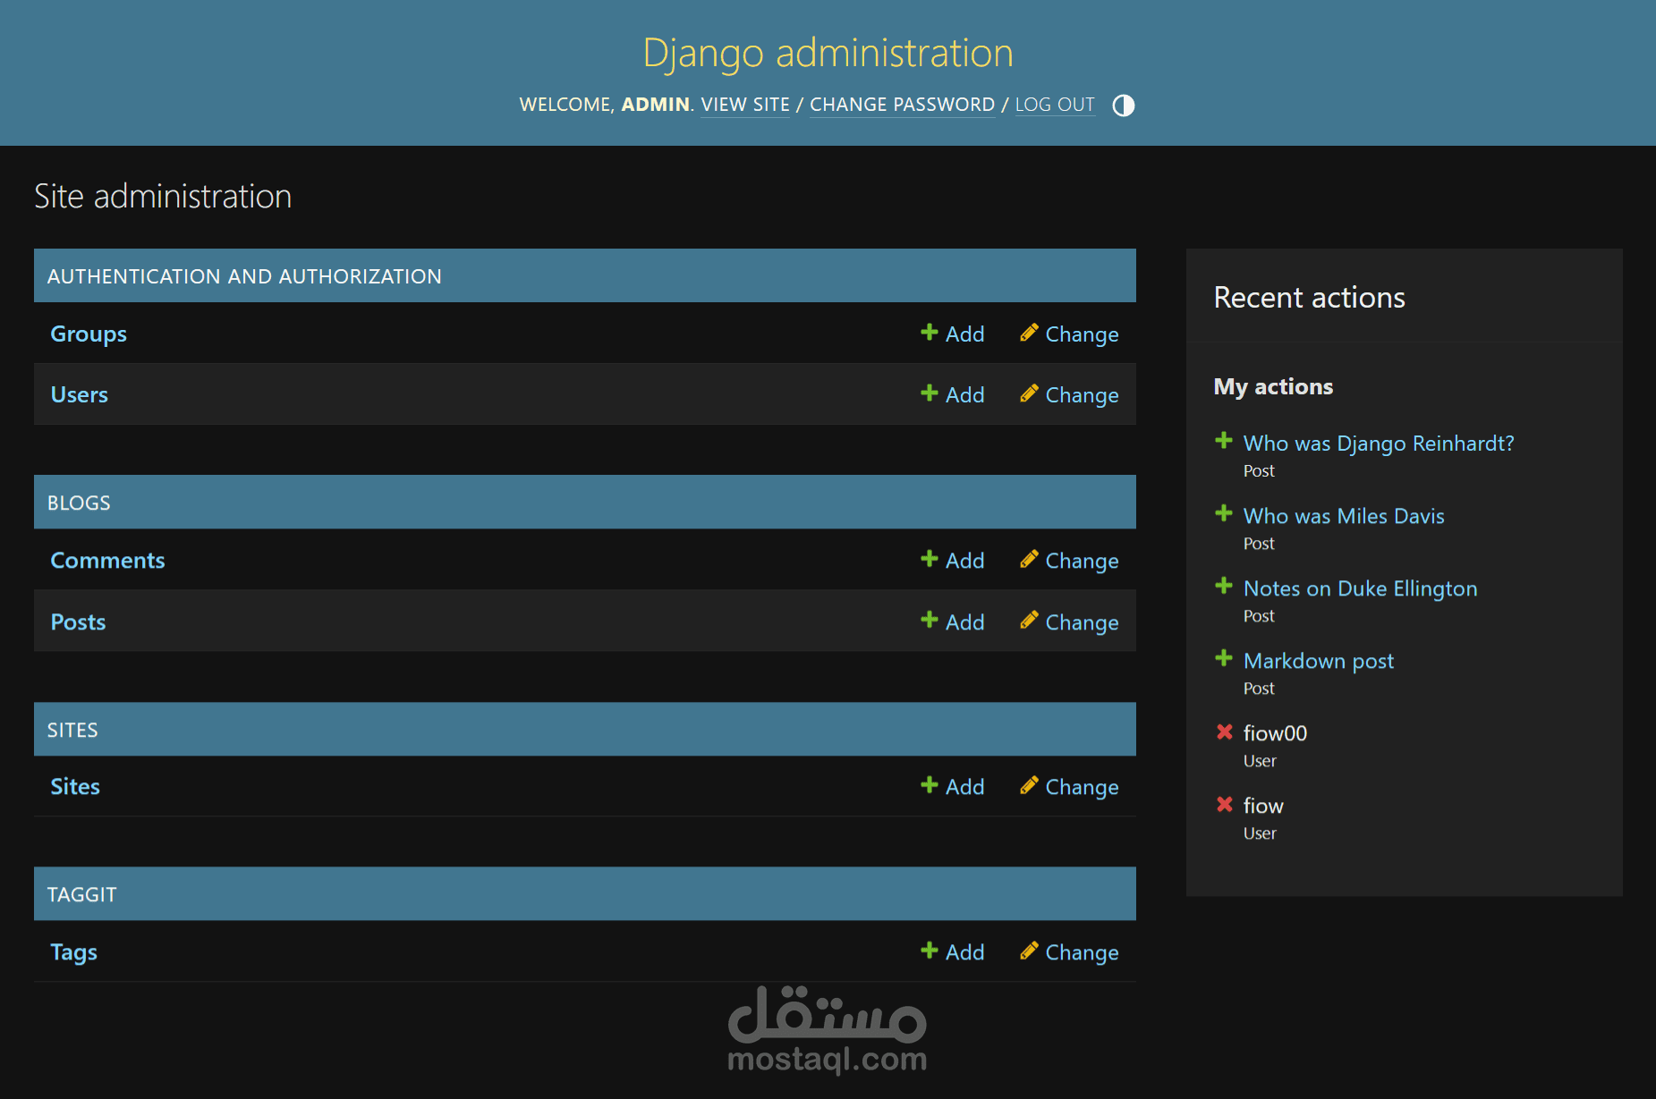The image size is (1656, 1099).
Task: Click the pencil icon in Posts row
Action: click(x=1029, y=621)
